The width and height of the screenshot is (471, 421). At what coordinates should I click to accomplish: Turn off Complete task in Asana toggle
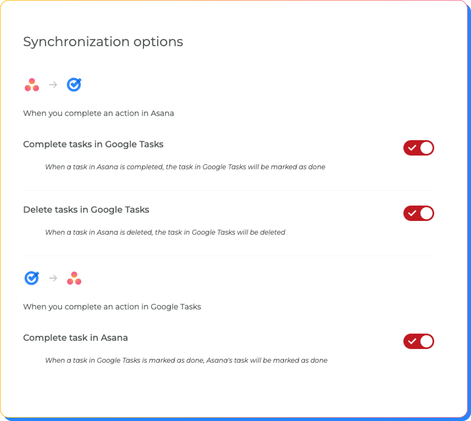(x=419, y=341)
